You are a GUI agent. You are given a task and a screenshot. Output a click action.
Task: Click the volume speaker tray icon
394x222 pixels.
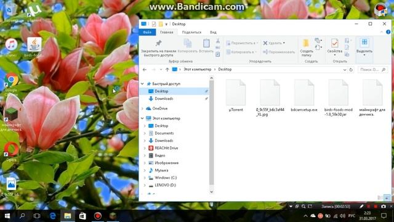tap(342, 216)
